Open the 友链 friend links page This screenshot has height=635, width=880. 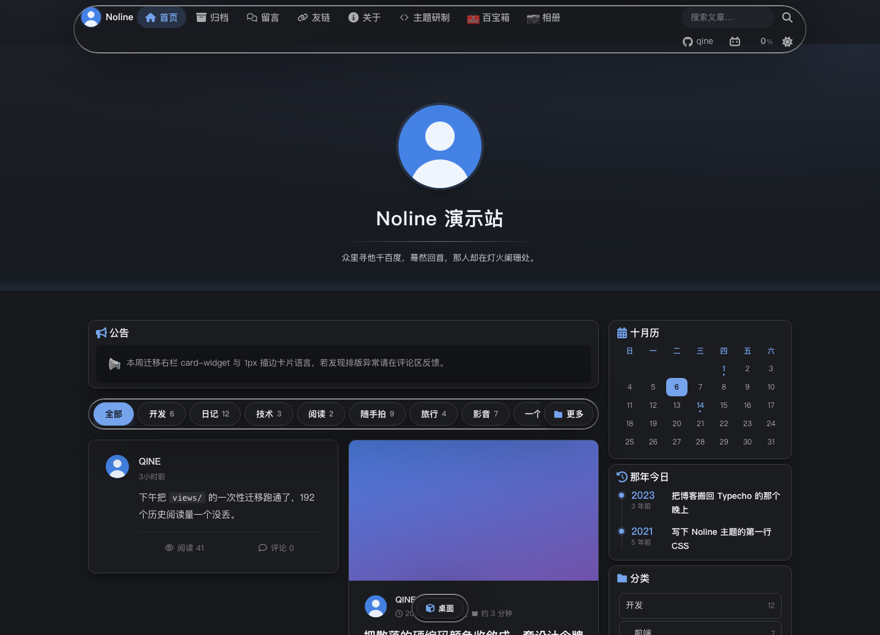click(x=313, y=18)
